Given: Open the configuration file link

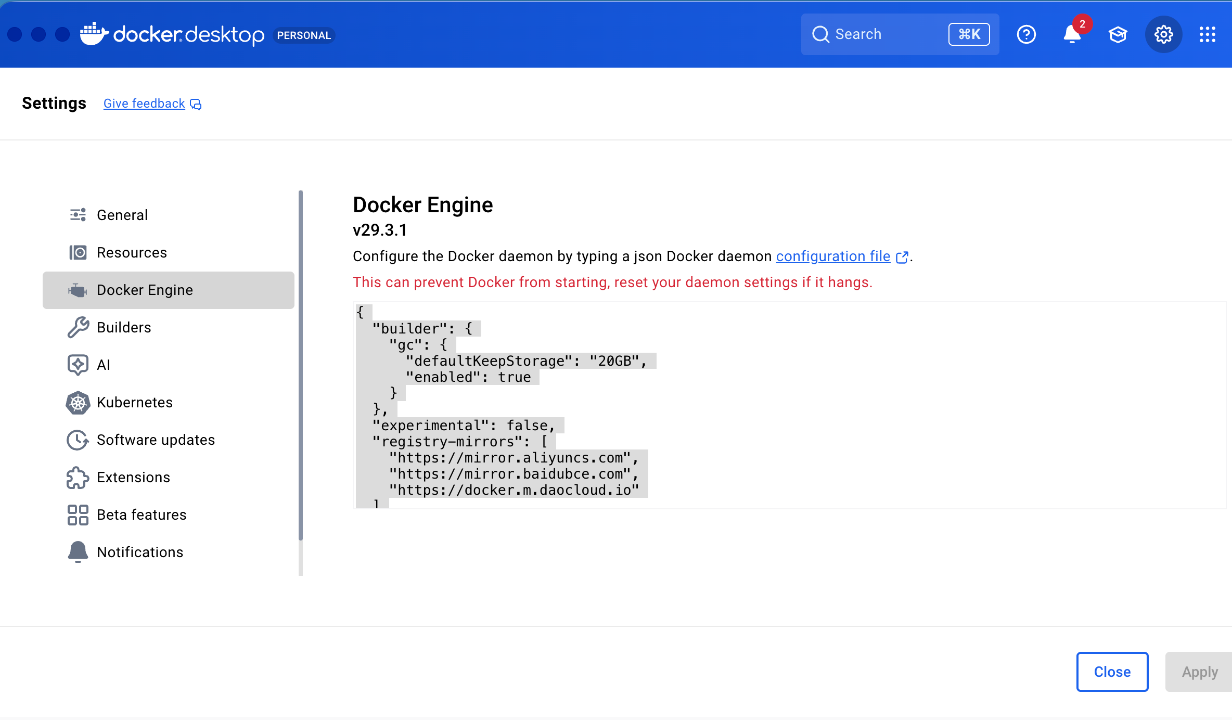Looking at the screenshot, I should click(833, 256).
